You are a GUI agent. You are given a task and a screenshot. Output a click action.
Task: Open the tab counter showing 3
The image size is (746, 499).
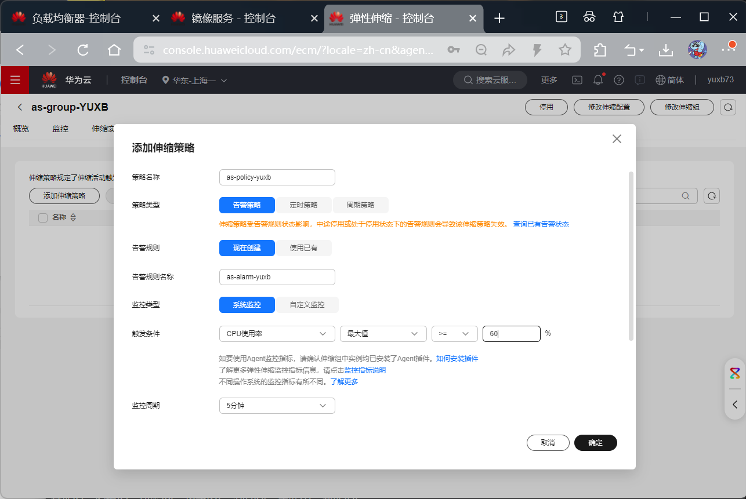[561, 17]
